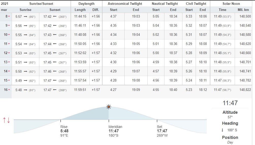Click sunset time 17:46 on March 14
This screenshot has width=255, height=145.
[x=47, y=71]
